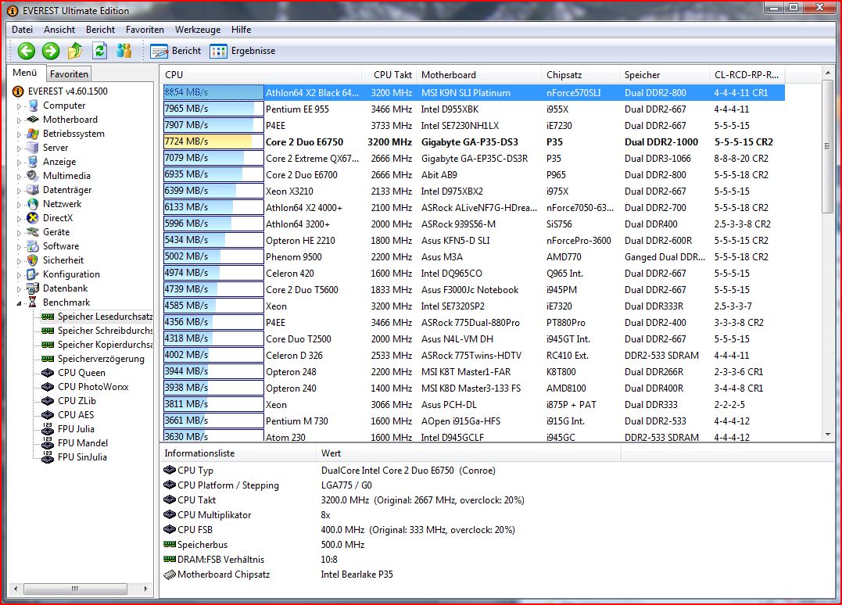The image size is (842, 605).
Task: Open the Datei menu
Action: [22, 30]
